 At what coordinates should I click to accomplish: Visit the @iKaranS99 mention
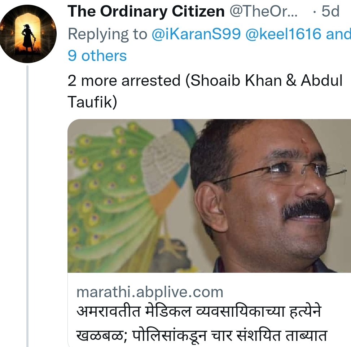coord(196,34)
